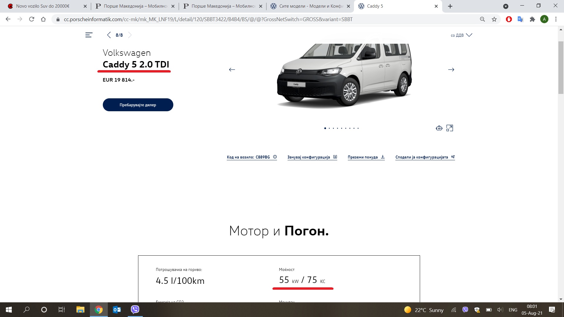Open Chrome three-dot menu
The image size is (564, 317).
tap(556, 19)
